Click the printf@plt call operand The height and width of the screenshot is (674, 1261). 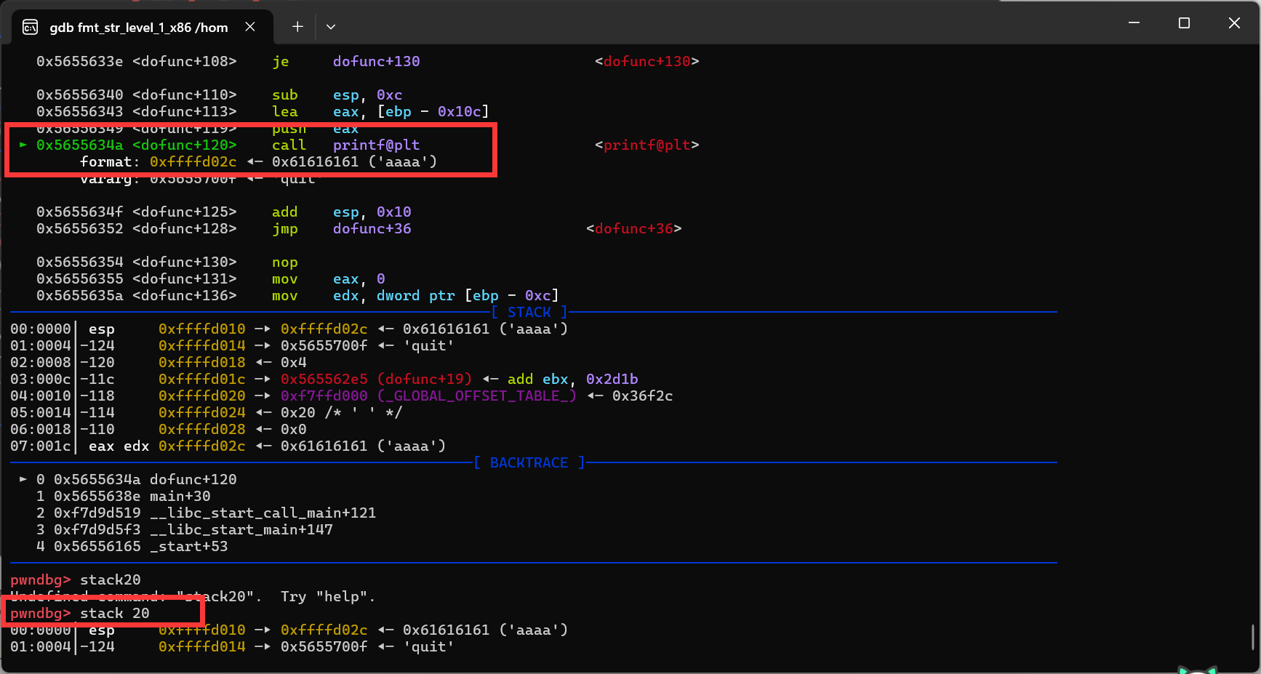coord(376,145)
